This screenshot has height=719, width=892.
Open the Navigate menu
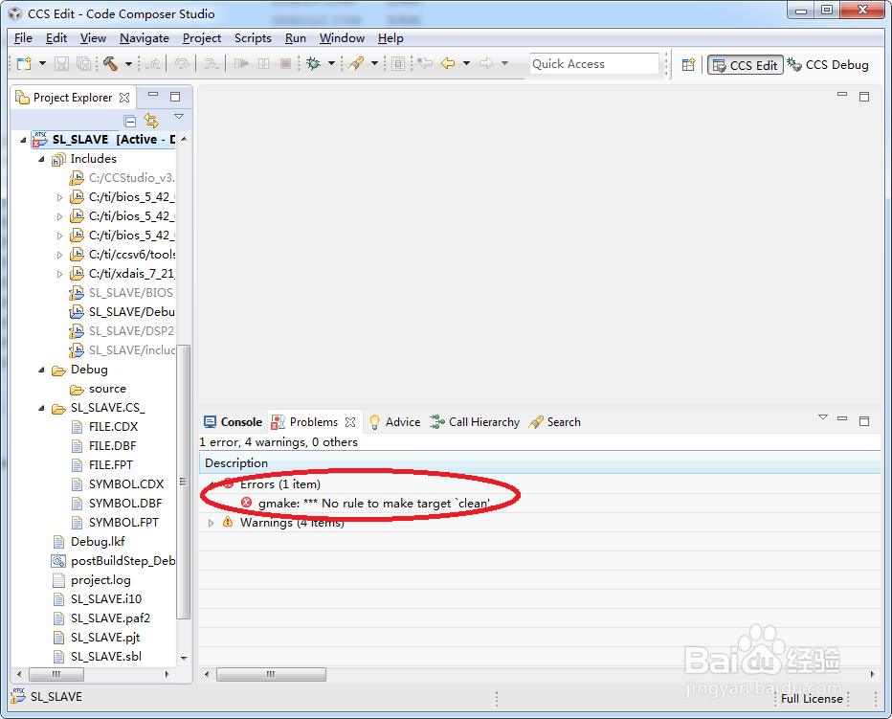(x=144, y=38)
